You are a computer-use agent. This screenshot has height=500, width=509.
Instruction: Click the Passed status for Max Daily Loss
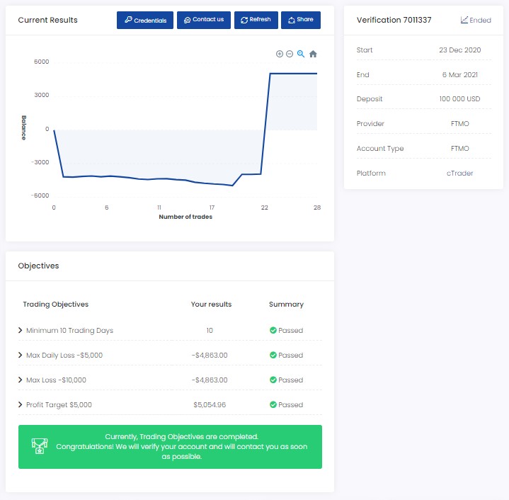[x=290, y=356]
